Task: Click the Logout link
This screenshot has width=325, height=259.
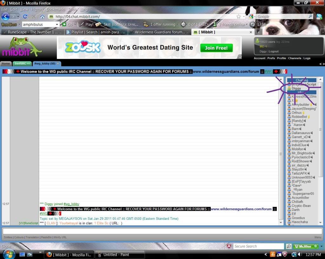Action: [274, 52]
